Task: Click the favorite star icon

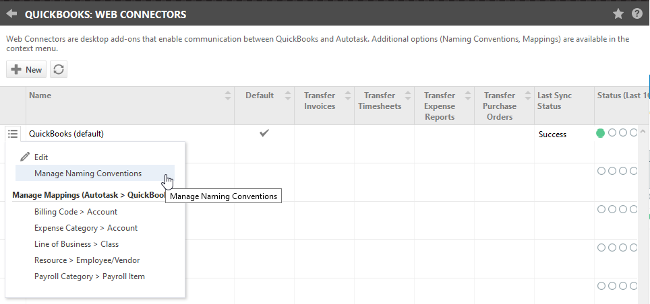Action: coord(618,14)
